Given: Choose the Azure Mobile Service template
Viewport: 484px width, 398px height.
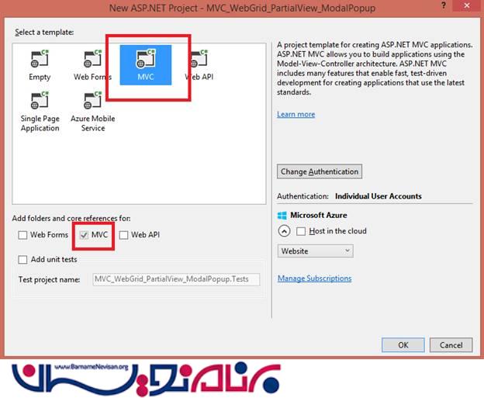Looking at the screenshot, I should (x=92, y=112).
